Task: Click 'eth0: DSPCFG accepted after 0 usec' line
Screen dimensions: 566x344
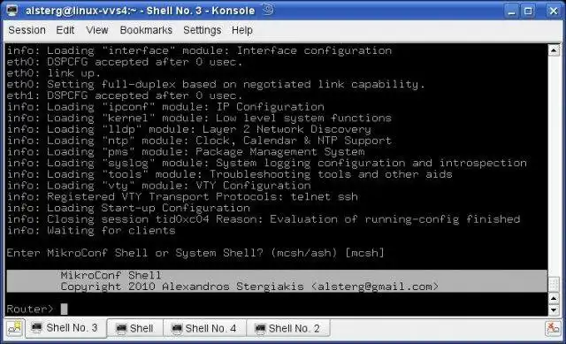Action: tap(125, 62)
